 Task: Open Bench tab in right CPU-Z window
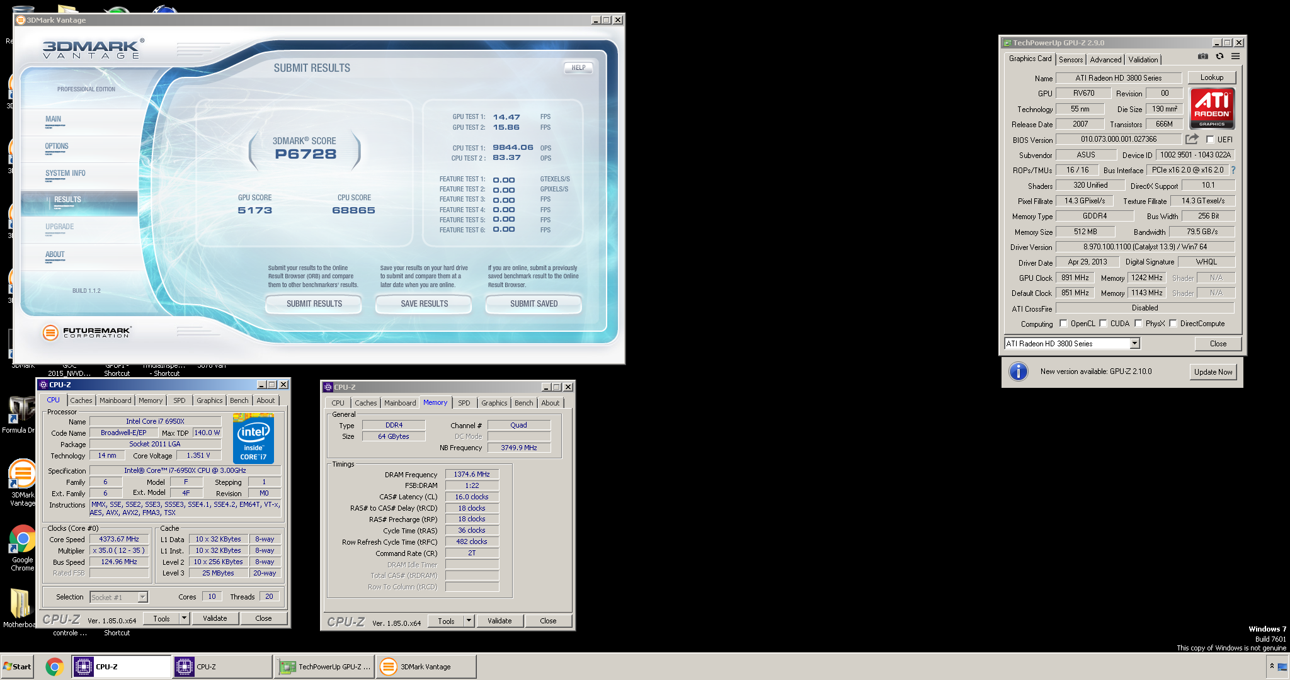click(524, 403)
